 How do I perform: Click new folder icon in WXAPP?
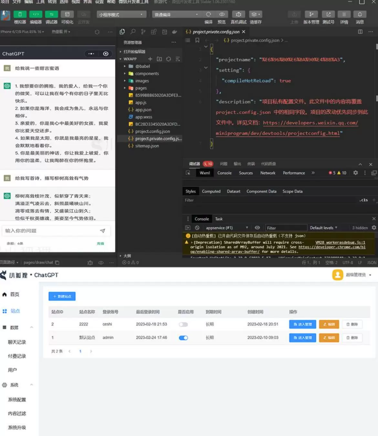[x=159, y=59]
